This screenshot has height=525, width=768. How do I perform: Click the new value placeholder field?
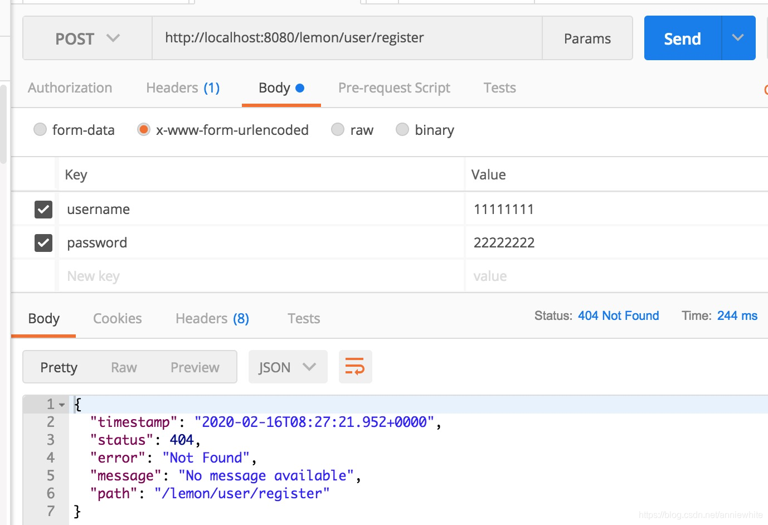(616, 276)
